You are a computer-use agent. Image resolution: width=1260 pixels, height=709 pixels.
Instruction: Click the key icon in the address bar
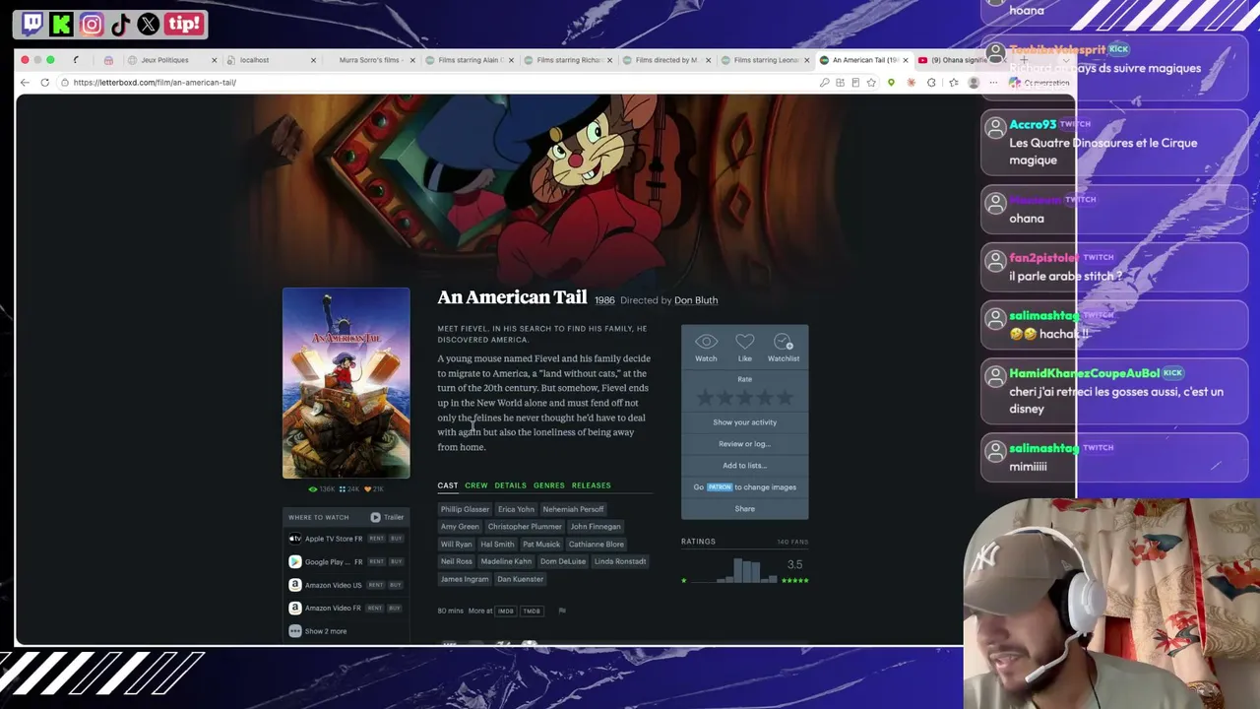tap(824, 83)
